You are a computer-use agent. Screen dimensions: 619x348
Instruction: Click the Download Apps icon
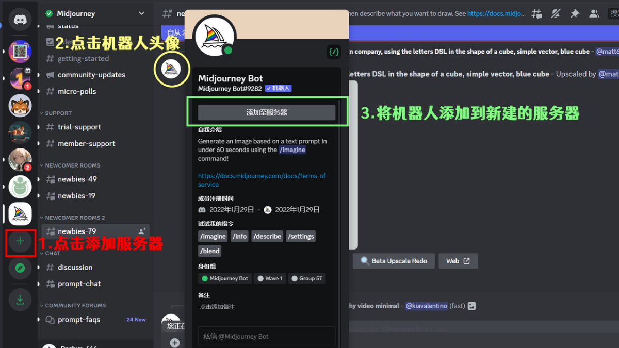(x=20, y=300)
